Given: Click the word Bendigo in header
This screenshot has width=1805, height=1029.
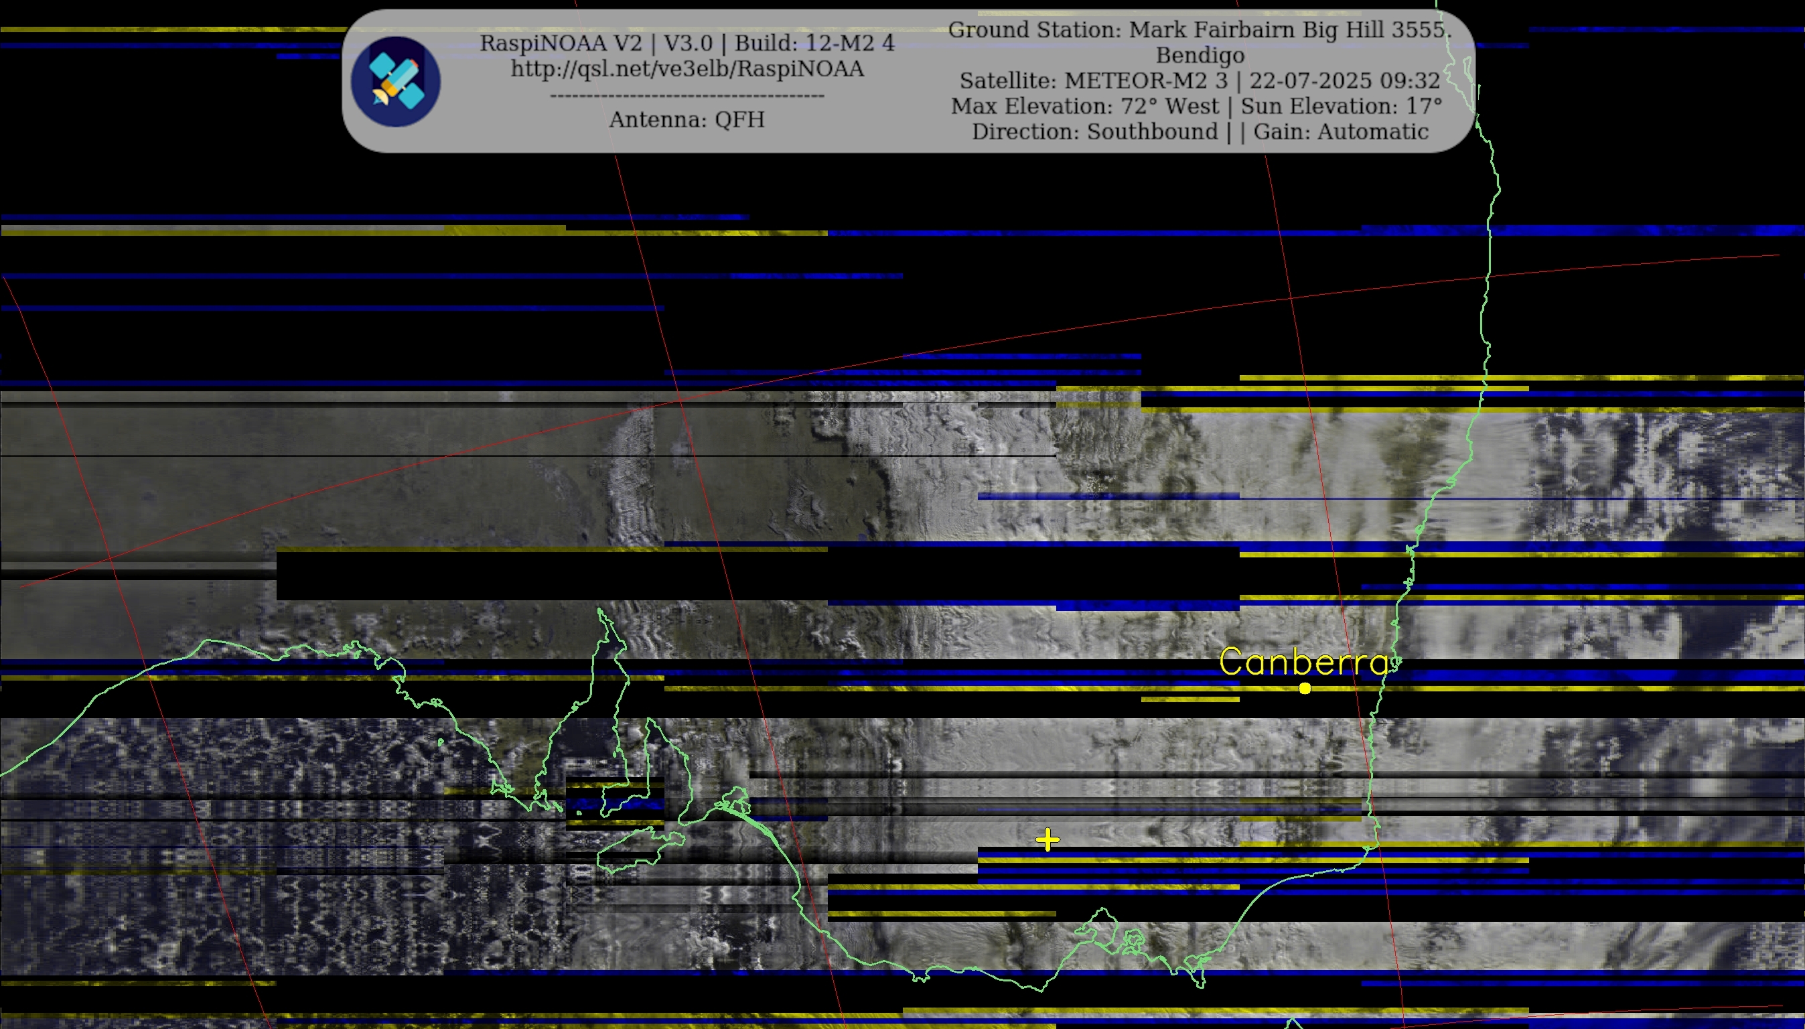Looking at the screenshot, I should [1200, 55].
